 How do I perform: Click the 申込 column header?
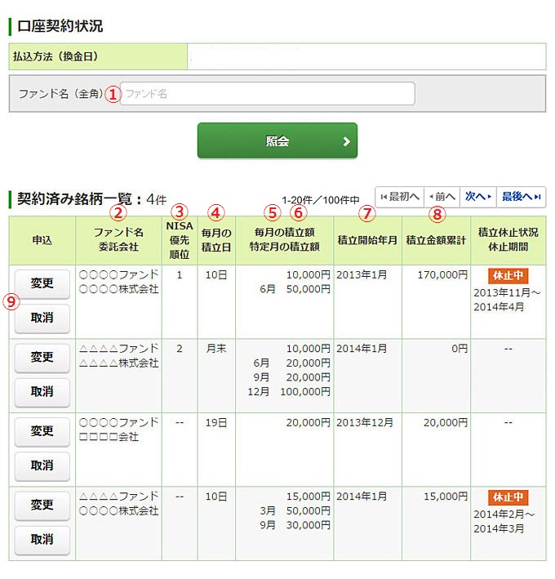[42, 240]
